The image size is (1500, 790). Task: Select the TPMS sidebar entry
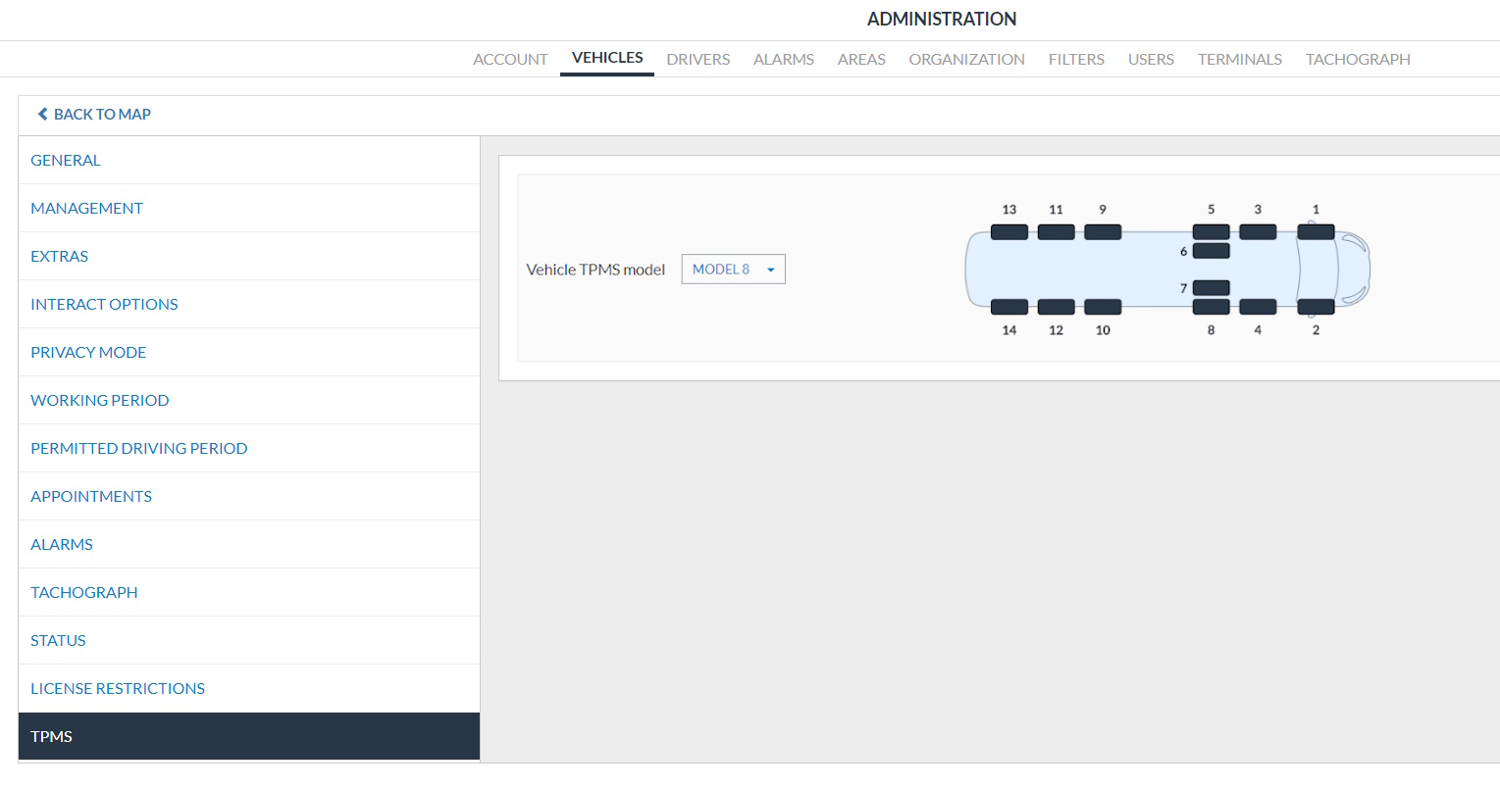[52, 737]
